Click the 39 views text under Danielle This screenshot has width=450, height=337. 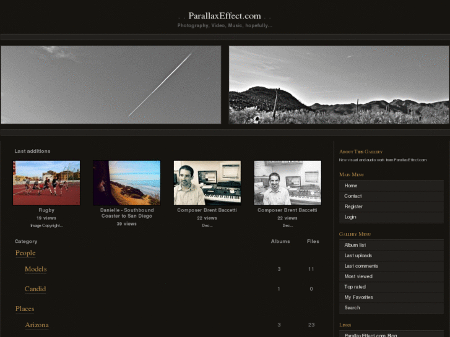126,224
